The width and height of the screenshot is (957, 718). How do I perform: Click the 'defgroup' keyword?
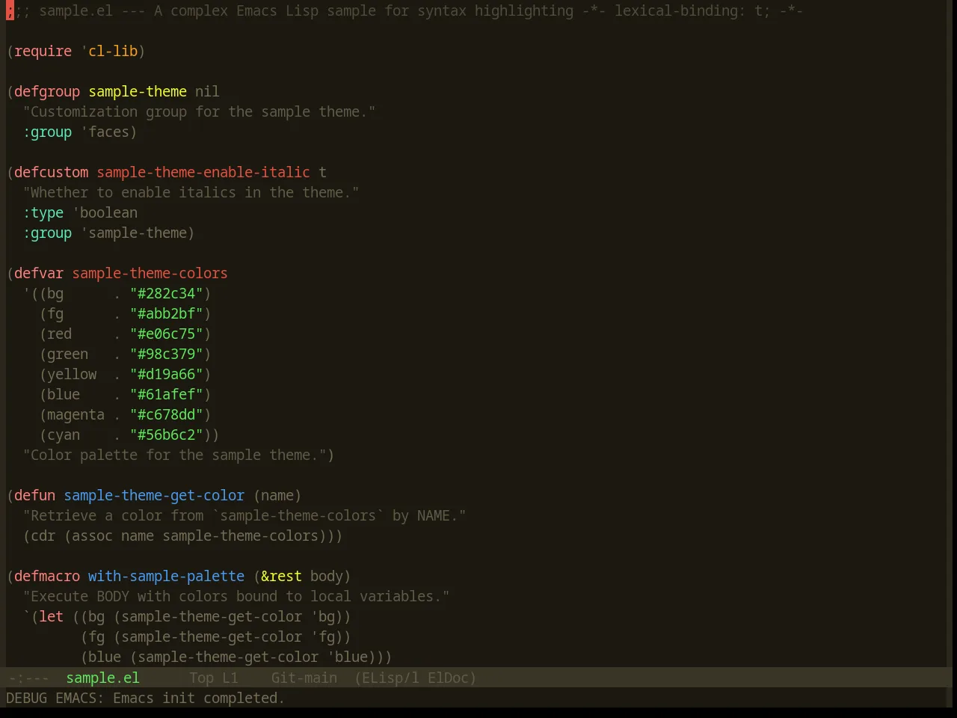pos(47,91)
